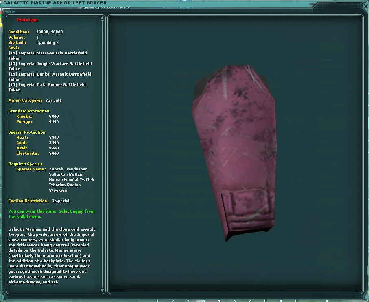Screen dimensions: 369x302
Task: Click the eye-shaped icon below the window title
Action: coord(10,11)
